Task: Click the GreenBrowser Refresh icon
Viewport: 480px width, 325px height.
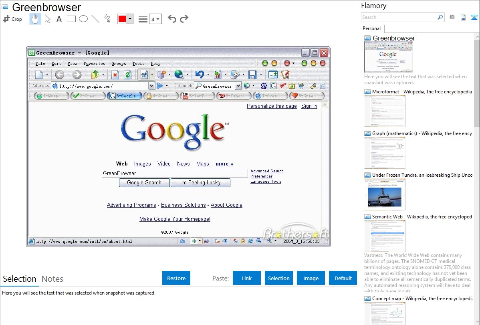Action: [x=128, y=75]
